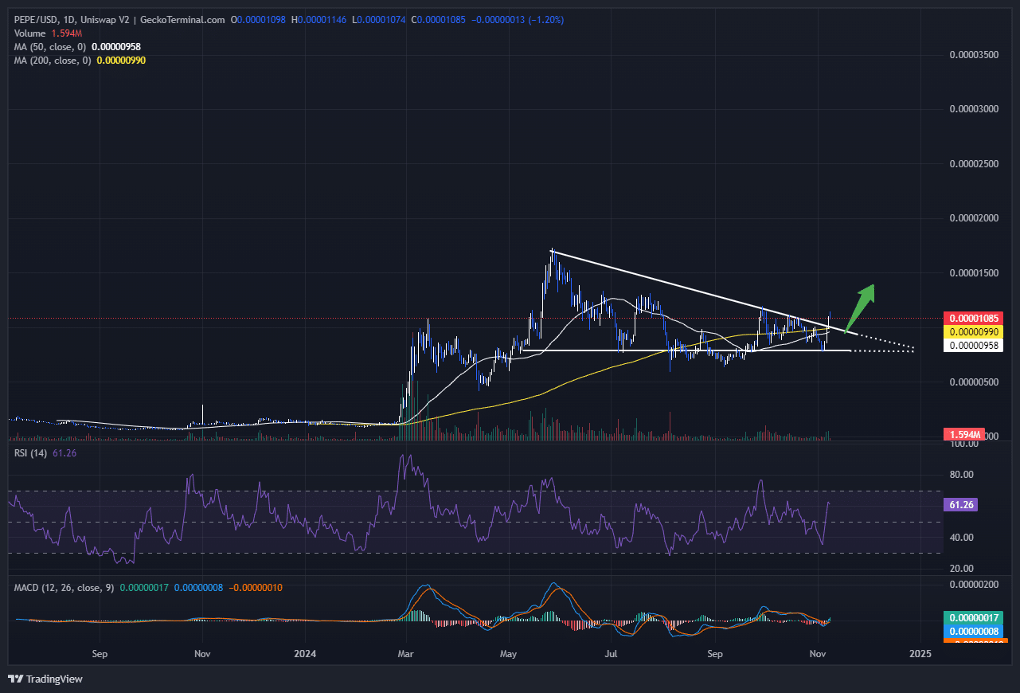This screenshot has width=1020, height=693.
Task: Click the 0.00002500 price axis label
Action: click(x=975, y=164)
